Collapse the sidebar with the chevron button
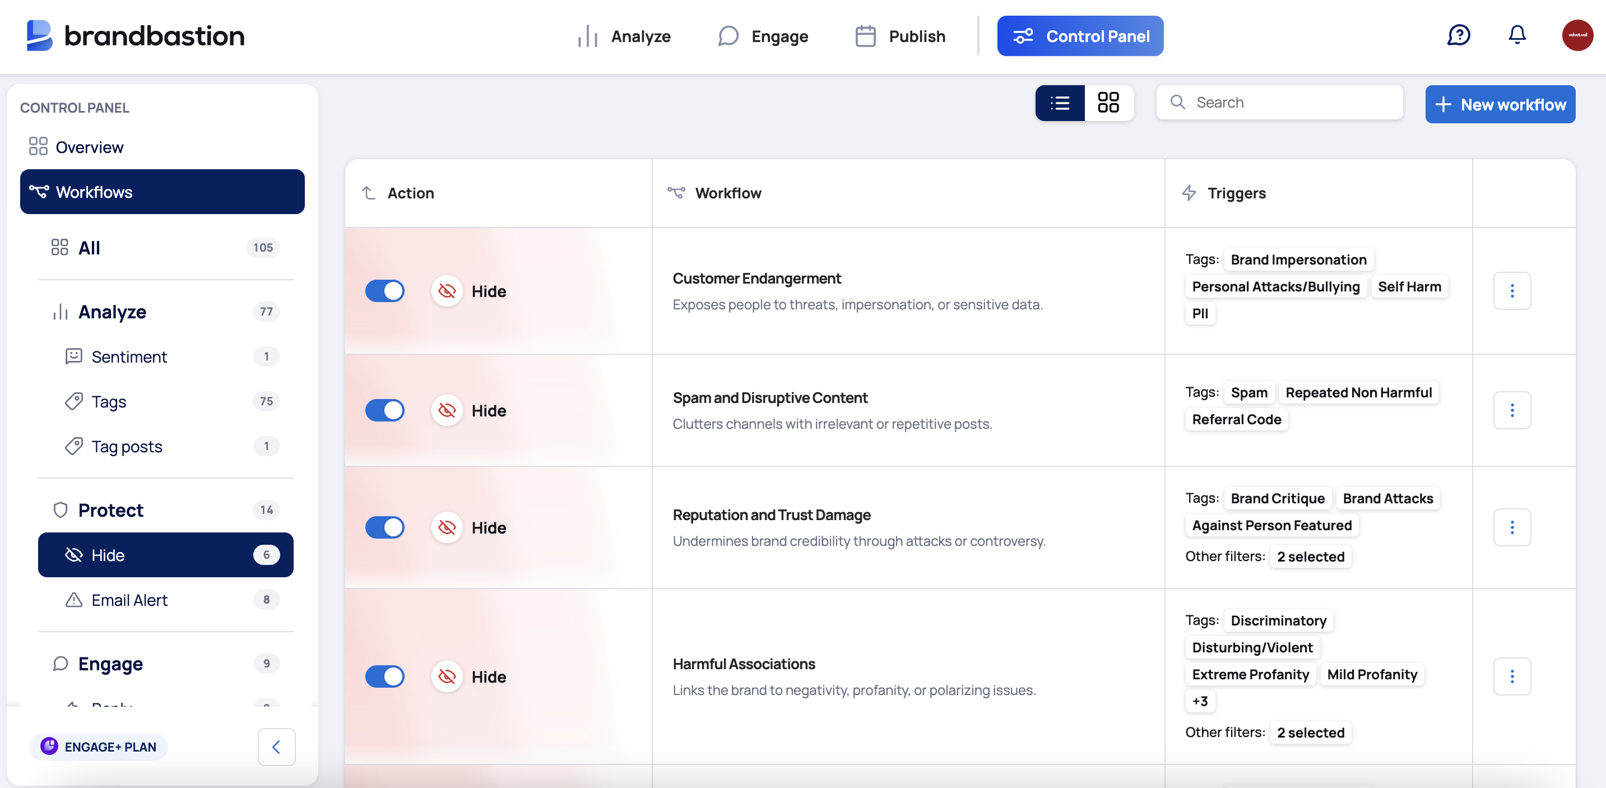This screenshot has width=1606, height=788. click(x=276, y=747)
